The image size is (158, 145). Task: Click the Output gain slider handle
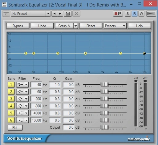104,127
